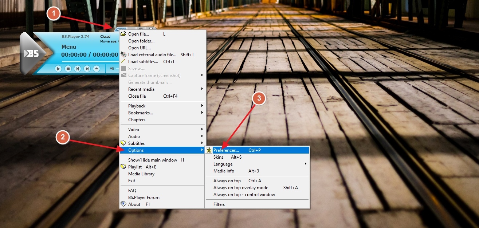This screenshot has height=228, width=479.
Task: Toggle Always on top option
Action: (x=227, y=181)
